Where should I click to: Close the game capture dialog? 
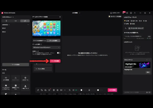pos(60,17)
